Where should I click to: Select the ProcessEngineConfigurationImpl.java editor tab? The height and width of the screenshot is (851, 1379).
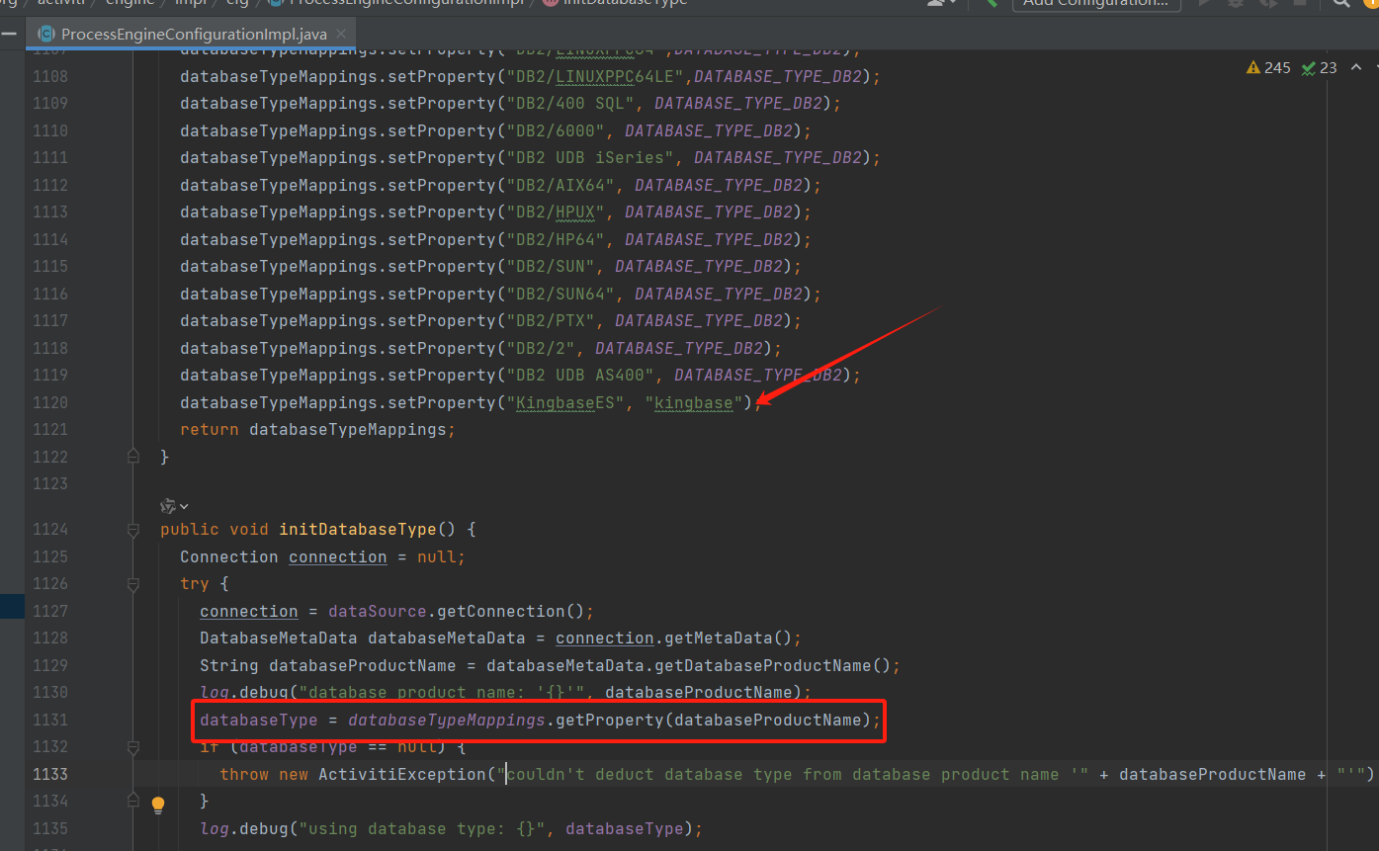193,33
